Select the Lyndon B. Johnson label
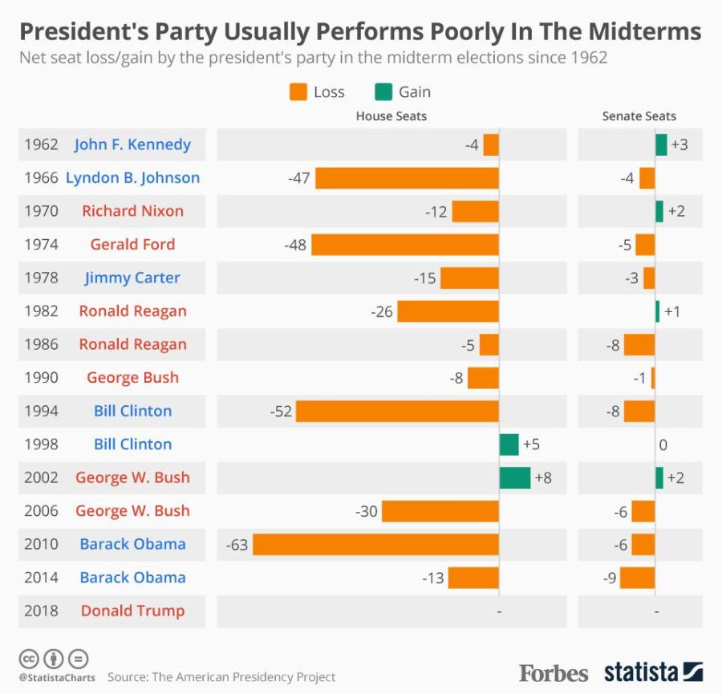Image resolution: width=722 pixels, height=694 pixels. [x=132, y=178]
